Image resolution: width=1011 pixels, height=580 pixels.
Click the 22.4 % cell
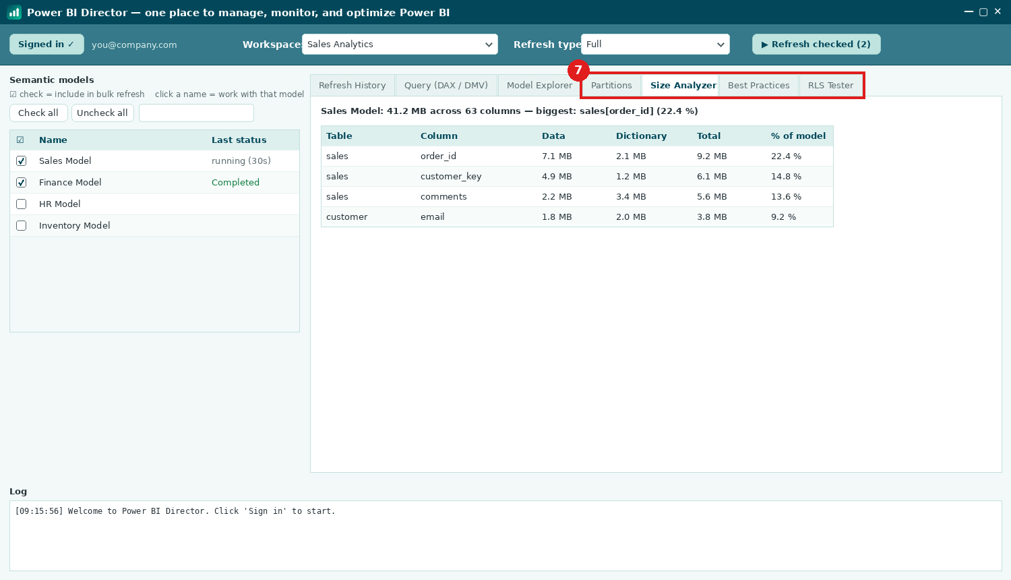[x=786, y=156]
